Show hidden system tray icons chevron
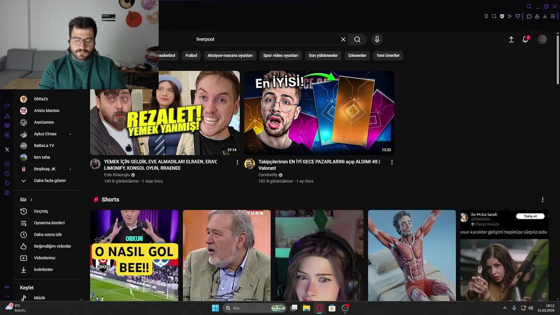 504,308
